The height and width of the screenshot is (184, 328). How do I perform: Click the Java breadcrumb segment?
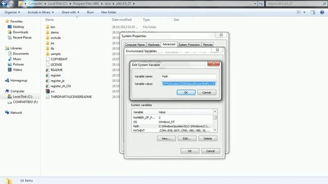click(x=107, y=4)
